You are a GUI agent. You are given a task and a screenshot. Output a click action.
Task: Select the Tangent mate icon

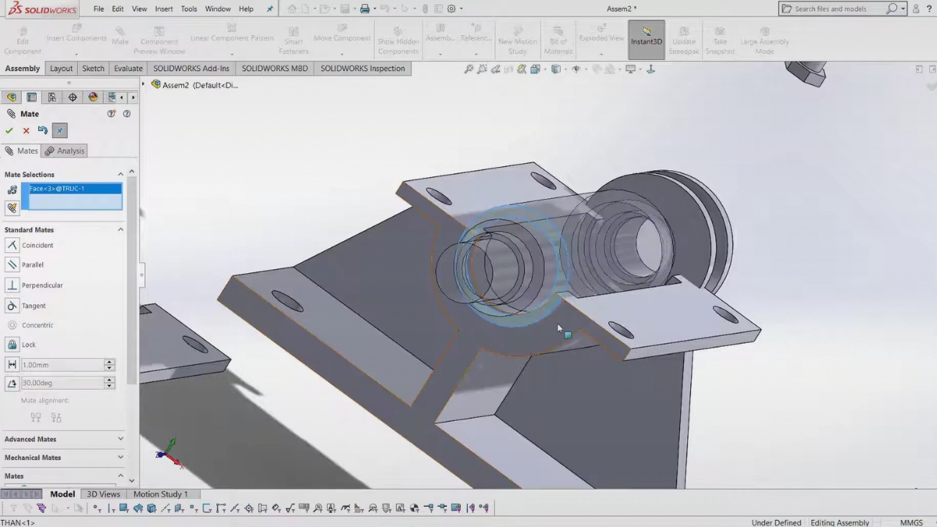pyautogui.click(x=12, y=305)
